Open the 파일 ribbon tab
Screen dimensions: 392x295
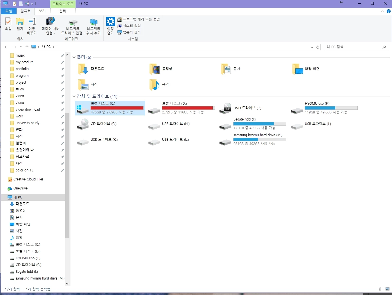[9, 11]
